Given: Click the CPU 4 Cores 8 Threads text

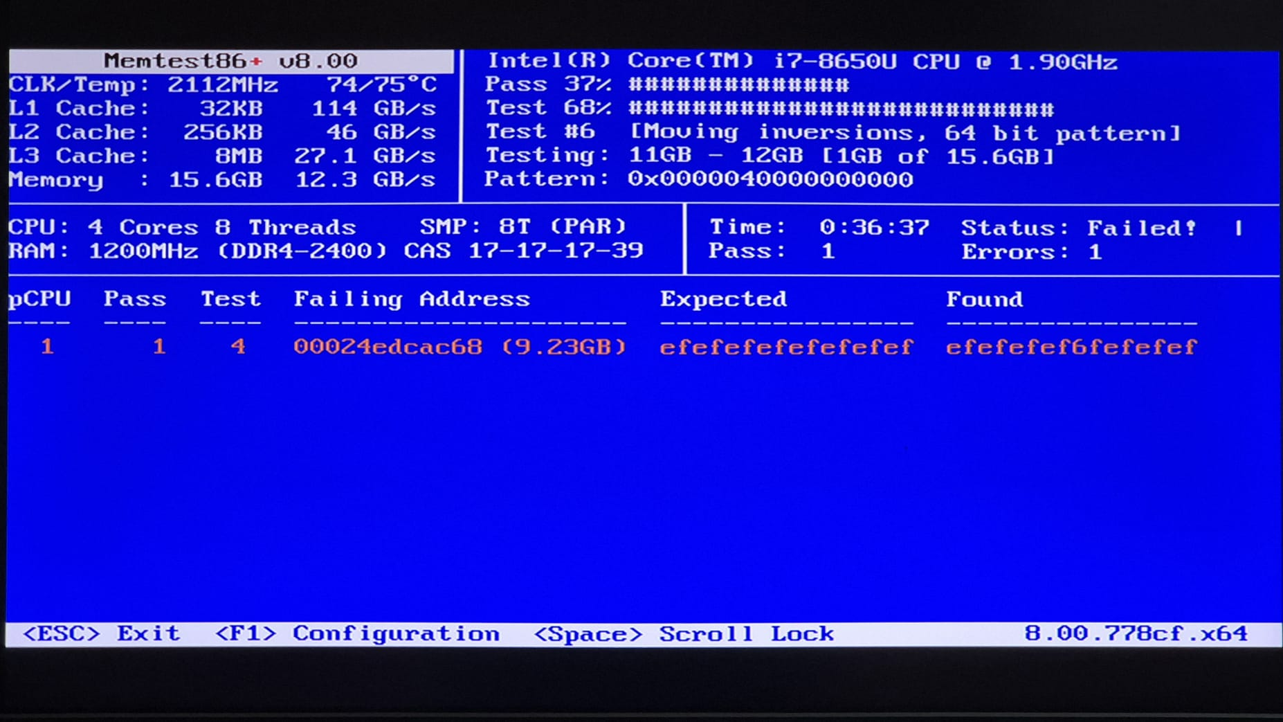Looking at the screenshot, I should click(x=182, y=227).
